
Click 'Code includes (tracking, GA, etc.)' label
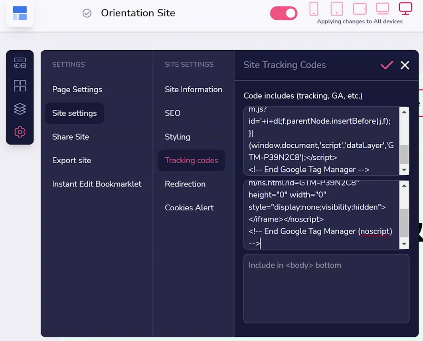[303, 96]
